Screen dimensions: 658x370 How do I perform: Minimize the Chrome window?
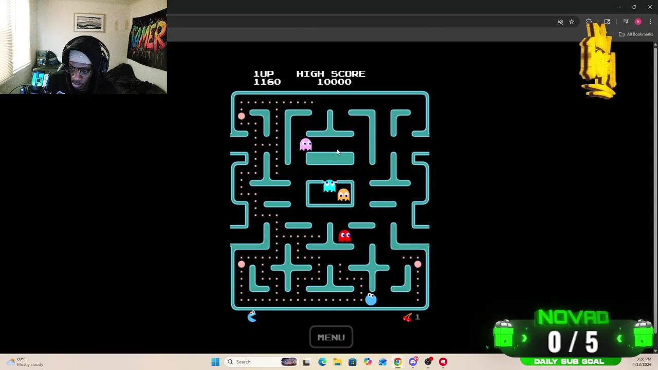(618, 7)
